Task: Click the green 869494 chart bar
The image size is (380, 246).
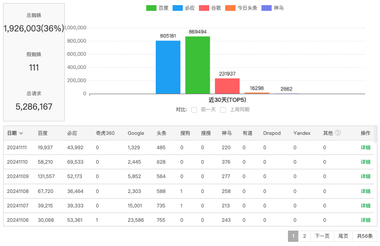Action: click(x=197, y=65)
